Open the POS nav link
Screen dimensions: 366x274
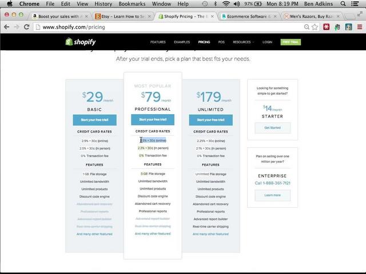point(221,42)
